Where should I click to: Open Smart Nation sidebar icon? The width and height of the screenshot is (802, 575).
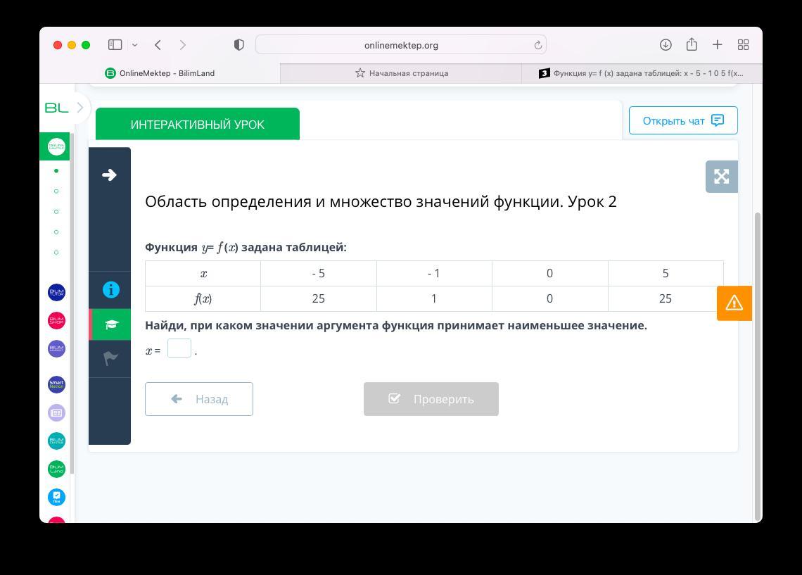click(56, 384)
